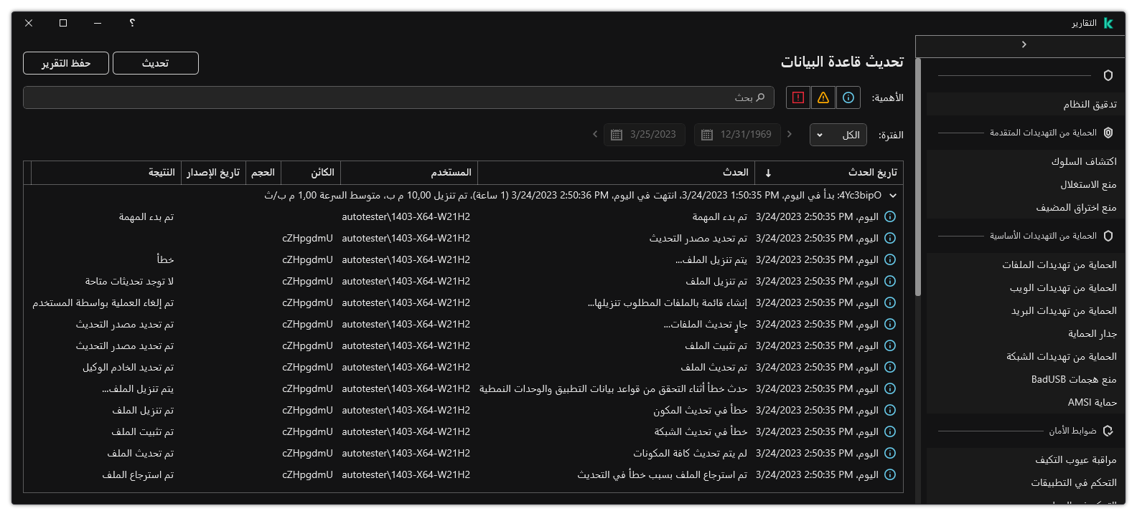The image size is (1137, 516).
Task: Click the sort arrow in the event date column
Action: coord(768,173)
